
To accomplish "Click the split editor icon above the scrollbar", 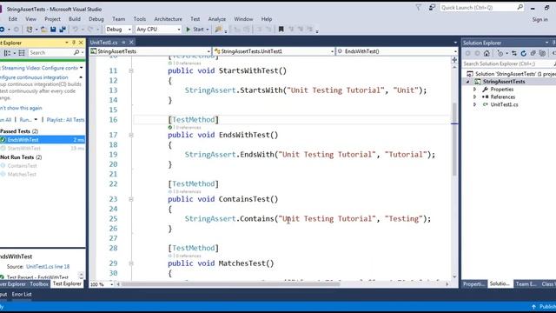I will point(454,60).
